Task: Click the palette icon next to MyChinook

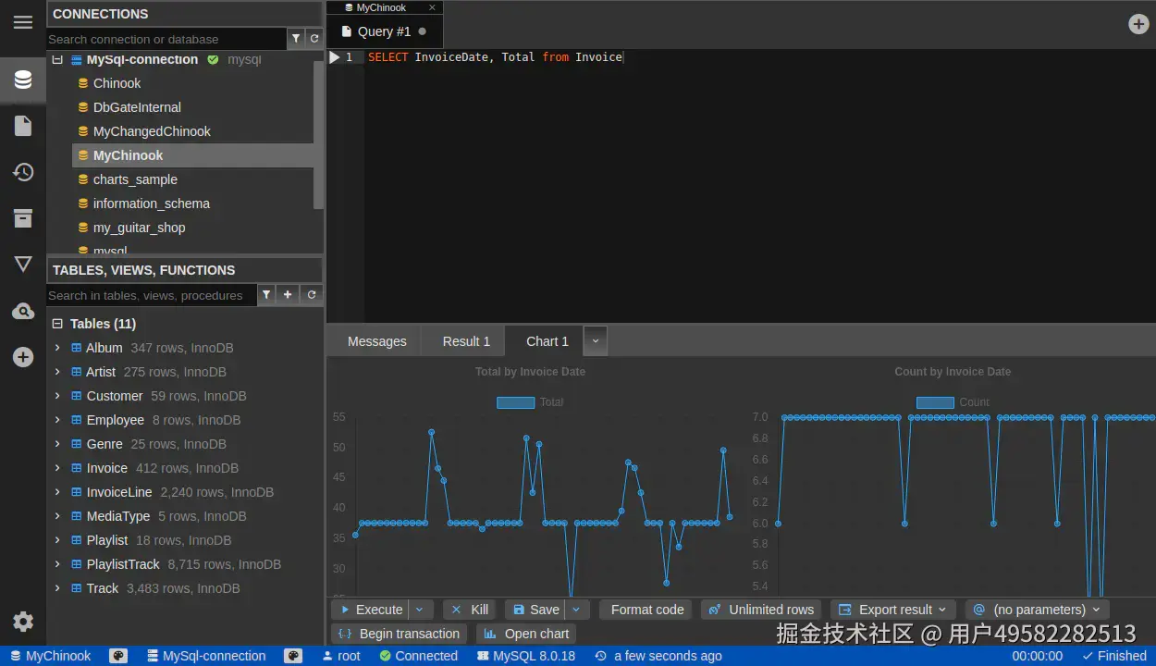Action: pos(118,656)
